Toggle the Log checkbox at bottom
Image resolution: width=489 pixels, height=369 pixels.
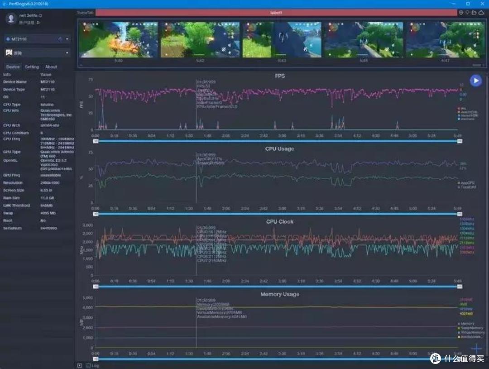point(88,365)
